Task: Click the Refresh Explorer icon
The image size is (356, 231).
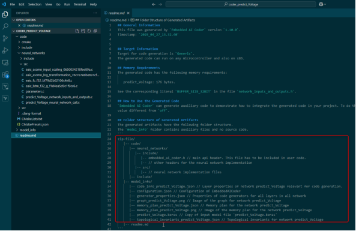Action: click(89, 31)
